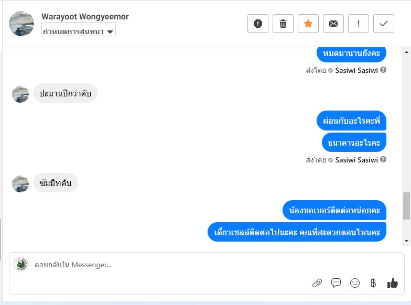Screen dimensions: 411x305
Task: Open the กำหนดการสนทนา assign conversation dropdown
Action: pos(79,29)
